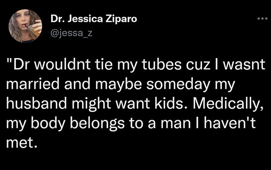Click Dr. Jessica Ziparo's profile avatar

[x=25, y=26]
